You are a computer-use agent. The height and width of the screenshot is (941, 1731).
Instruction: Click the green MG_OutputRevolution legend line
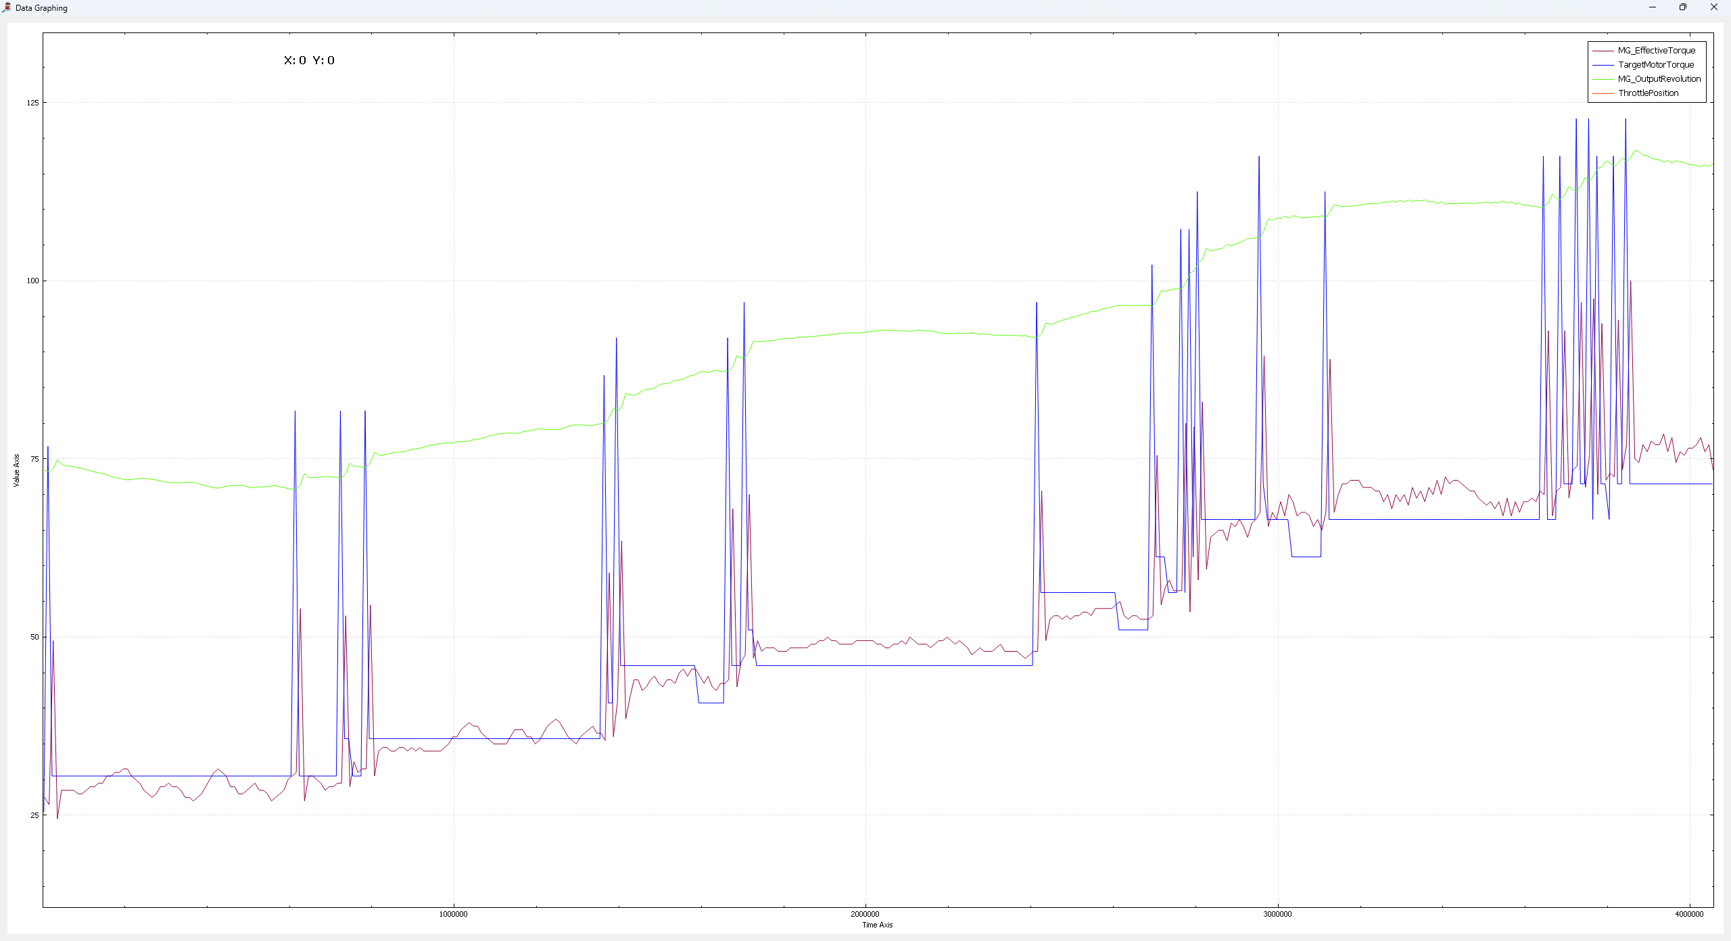pos(1603,79)
